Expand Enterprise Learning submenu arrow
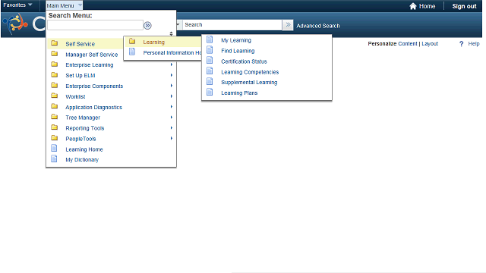This screenshot has height=273, width=486. click(171, 64)
